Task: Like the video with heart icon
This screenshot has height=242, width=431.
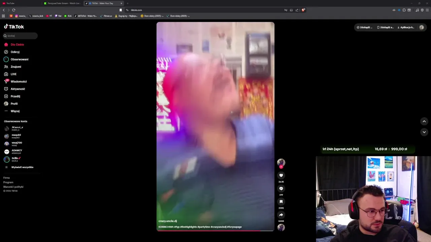Action: [x=281, y=175]
